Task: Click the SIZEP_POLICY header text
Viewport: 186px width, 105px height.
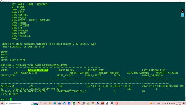Action: [x=65, y=76]
